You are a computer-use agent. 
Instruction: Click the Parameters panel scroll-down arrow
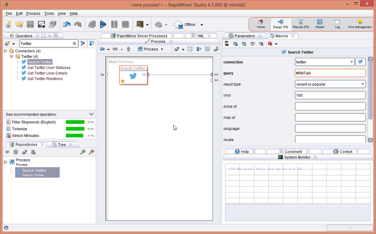pos(370,140)
